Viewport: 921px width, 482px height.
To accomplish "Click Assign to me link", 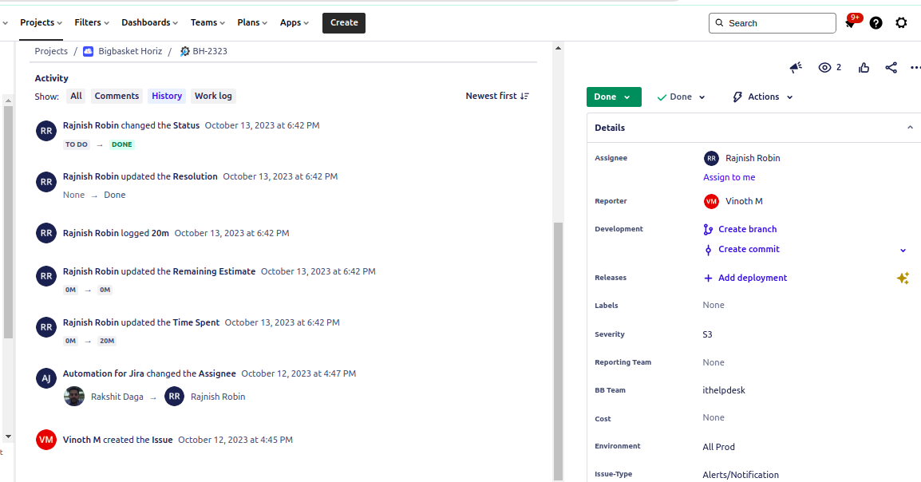I will [729, 176].
